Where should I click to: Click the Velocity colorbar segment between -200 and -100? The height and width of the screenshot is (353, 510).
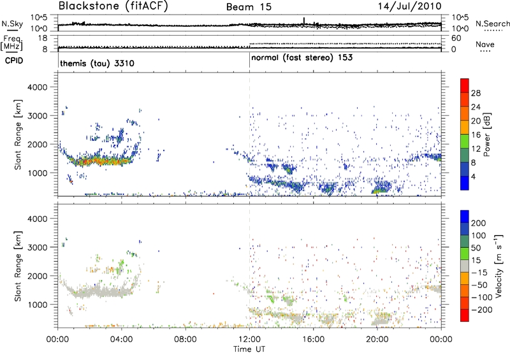[465, 303]
